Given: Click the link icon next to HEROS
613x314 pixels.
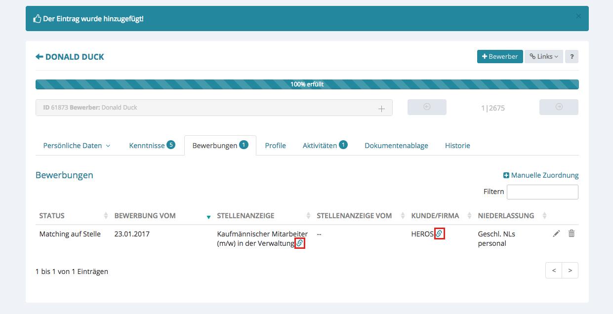Looking at the screenshot, I should click(439, 234).
